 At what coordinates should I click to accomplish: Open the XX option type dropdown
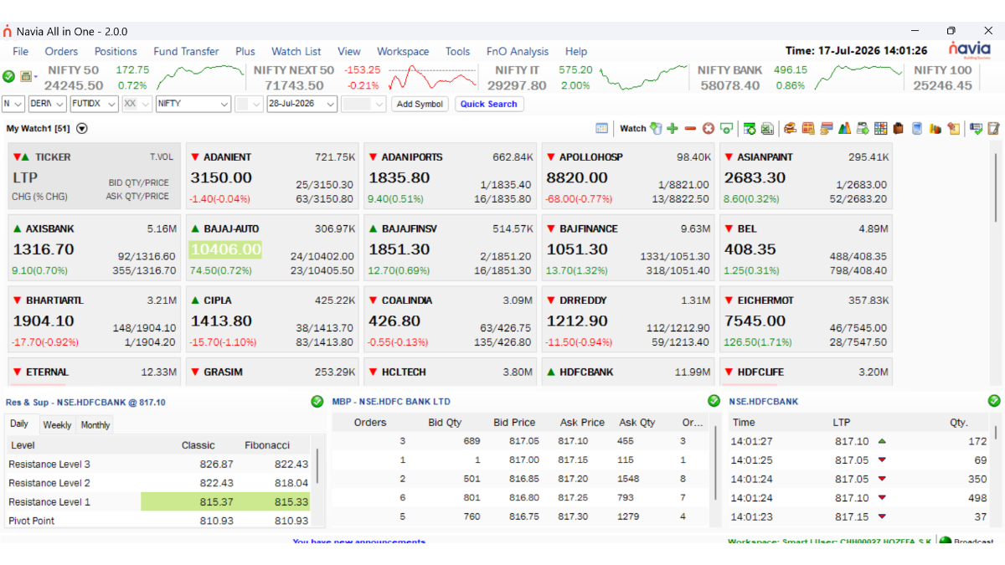[x=137, y=104]
